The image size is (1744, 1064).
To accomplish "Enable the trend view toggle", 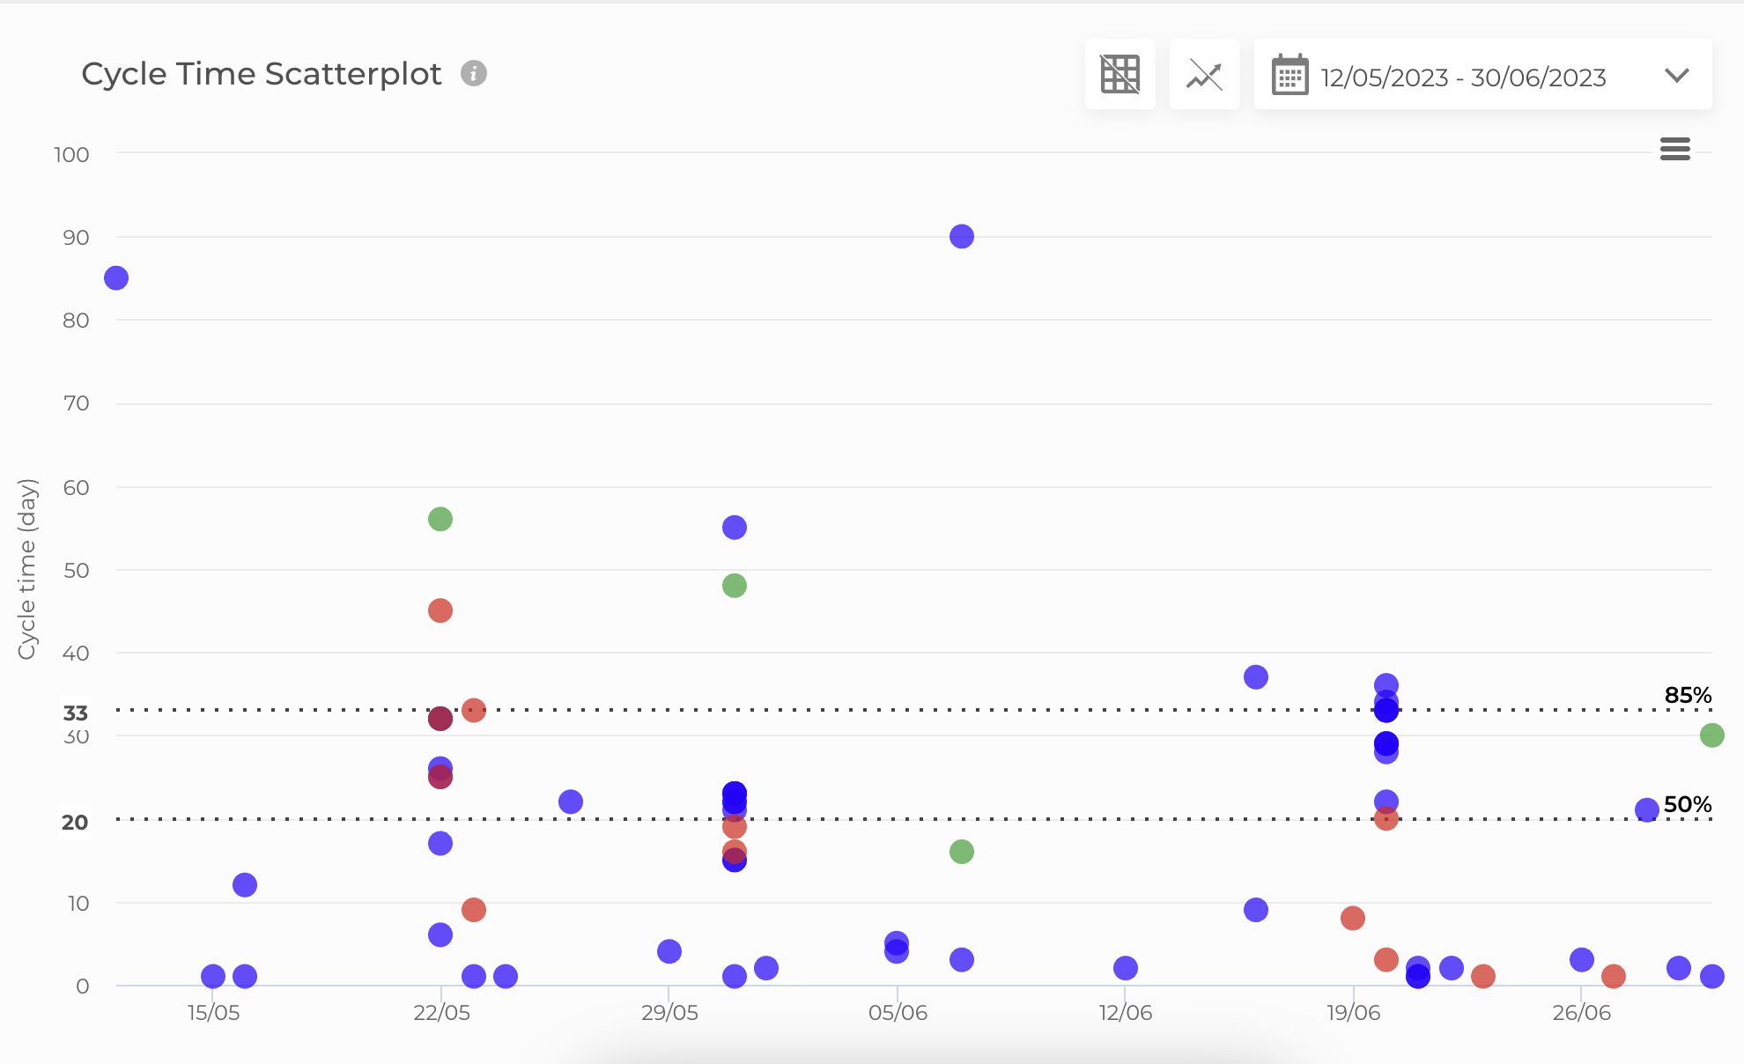I will [x=1204, y=74].
